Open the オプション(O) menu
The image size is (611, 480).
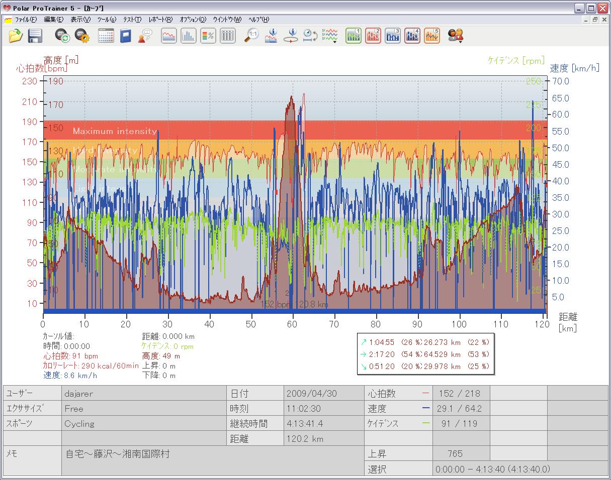(193, 20)
